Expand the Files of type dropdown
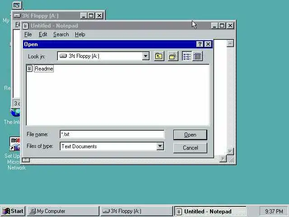 (x=160, y=146)
